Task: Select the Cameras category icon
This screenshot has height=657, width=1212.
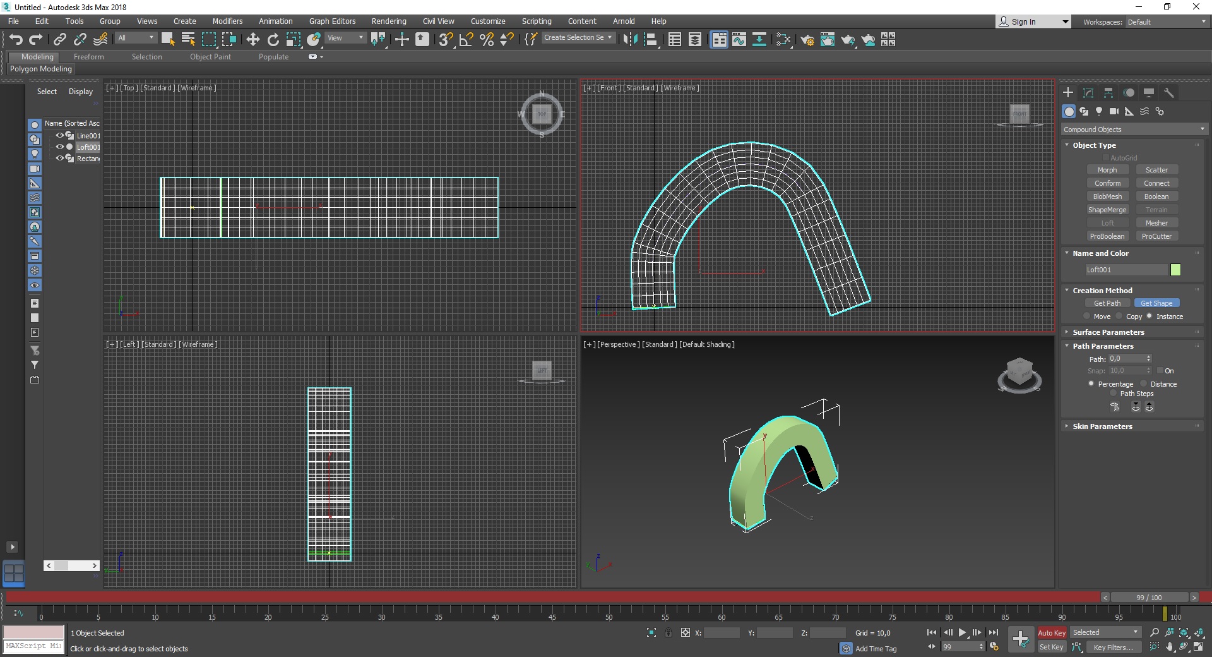Action: tap(1114, 111)
